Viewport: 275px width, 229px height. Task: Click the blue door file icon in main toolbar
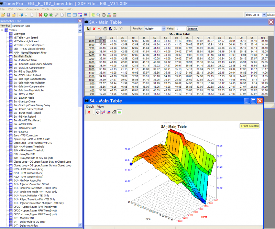pyautogui.click(x=21, y=15)
